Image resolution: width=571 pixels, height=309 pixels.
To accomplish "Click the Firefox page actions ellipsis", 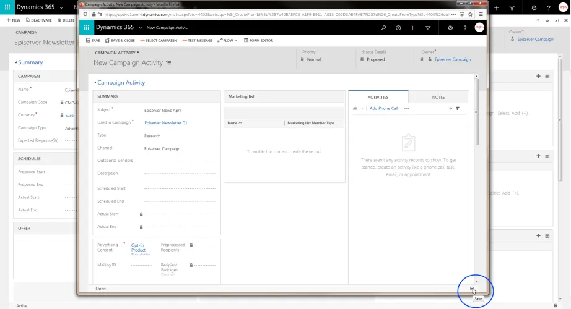I will point(453,14).
